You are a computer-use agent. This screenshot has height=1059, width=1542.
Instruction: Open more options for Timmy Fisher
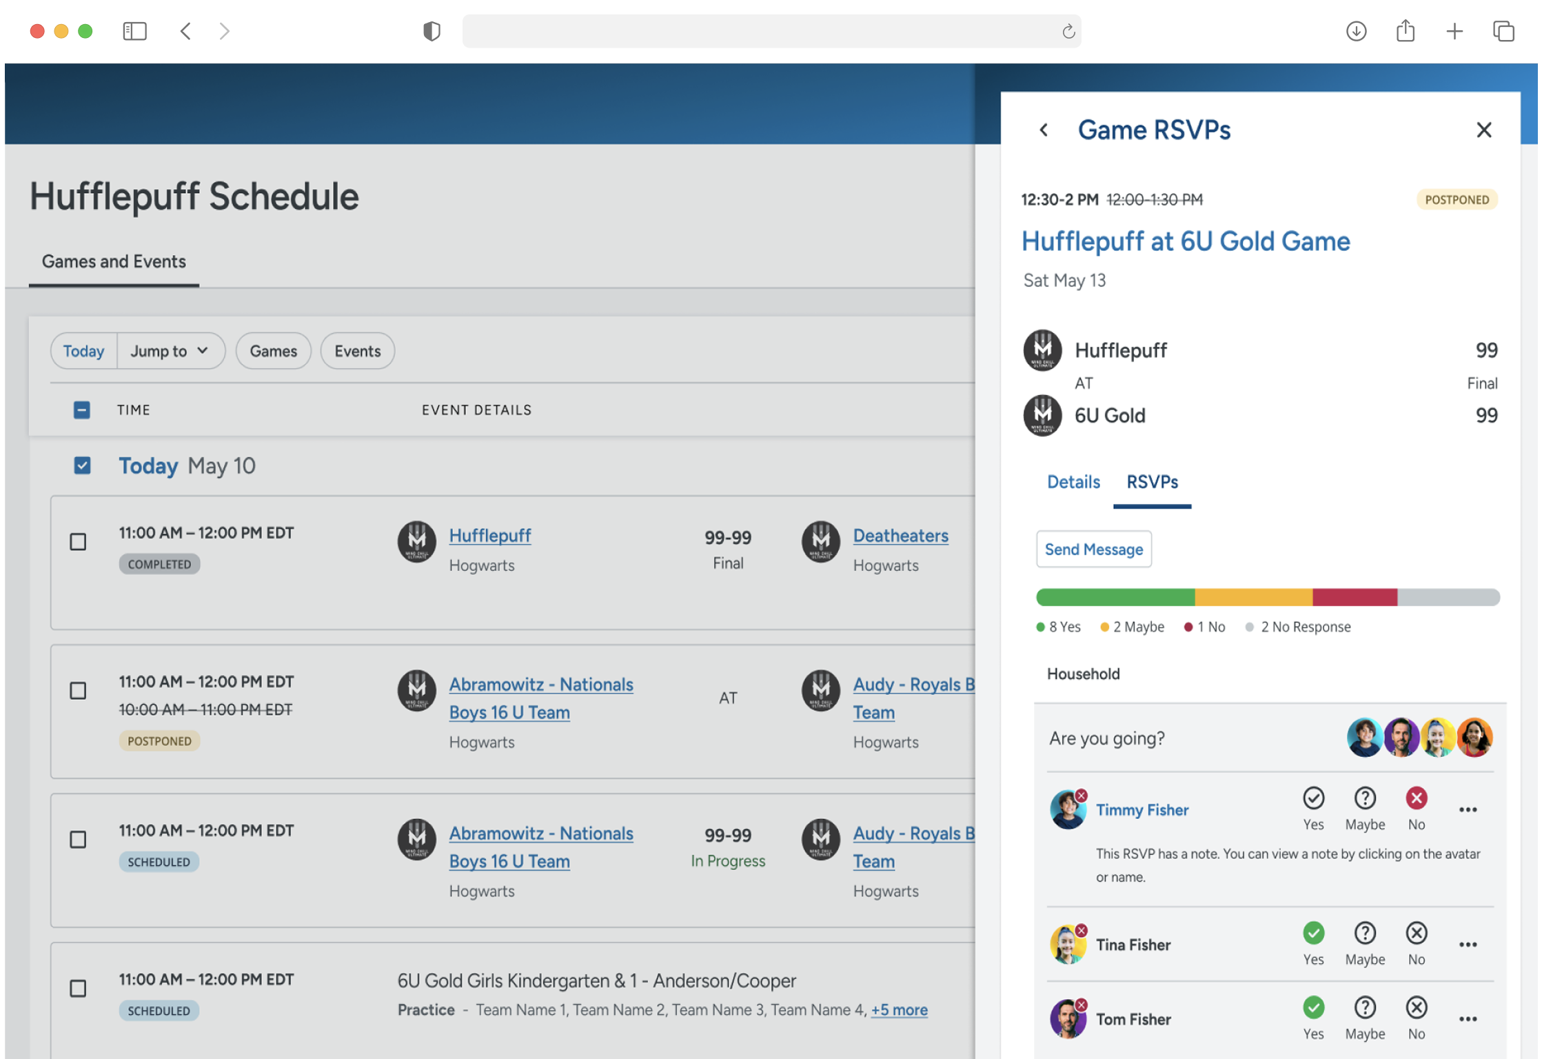(1468, 810)
